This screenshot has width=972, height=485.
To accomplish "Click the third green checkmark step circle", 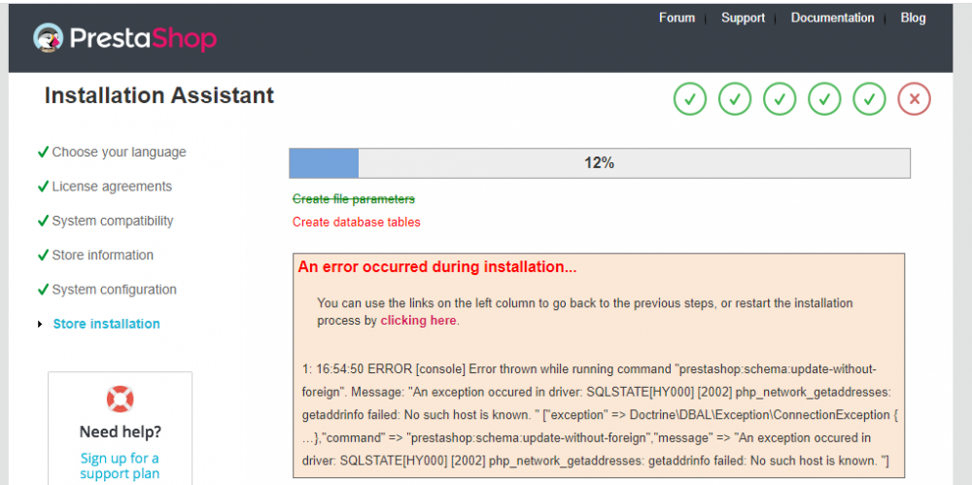I will (780, 98).
